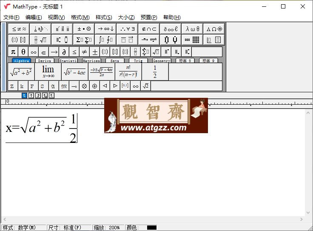The image size is (313, 231).
Task: Insert square root of 2 expression
Action: pos(146,86)
